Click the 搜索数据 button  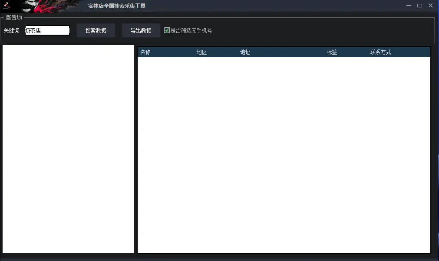(96, 30)
